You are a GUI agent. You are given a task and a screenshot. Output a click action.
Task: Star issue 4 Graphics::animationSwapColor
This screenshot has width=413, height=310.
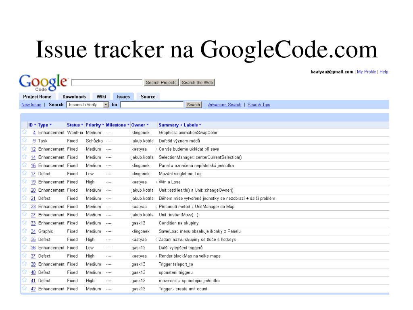25,132
